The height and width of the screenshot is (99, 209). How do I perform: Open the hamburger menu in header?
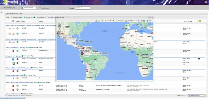(x=206, y=2)
